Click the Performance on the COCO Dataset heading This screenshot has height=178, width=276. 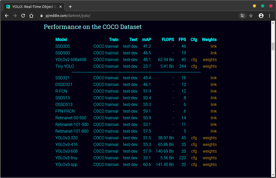click(93, 27)
